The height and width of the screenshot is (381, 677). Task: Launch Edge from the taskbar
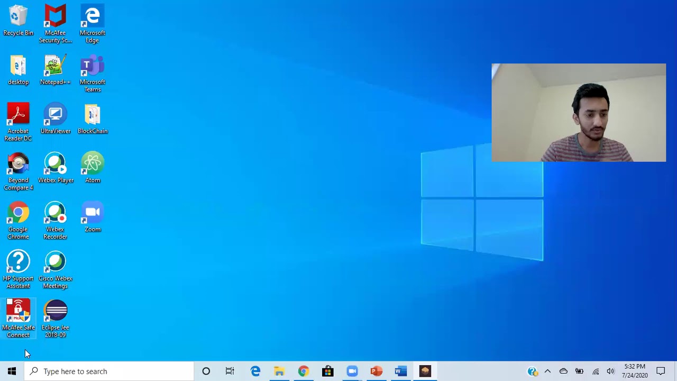(x=255, y=371)
